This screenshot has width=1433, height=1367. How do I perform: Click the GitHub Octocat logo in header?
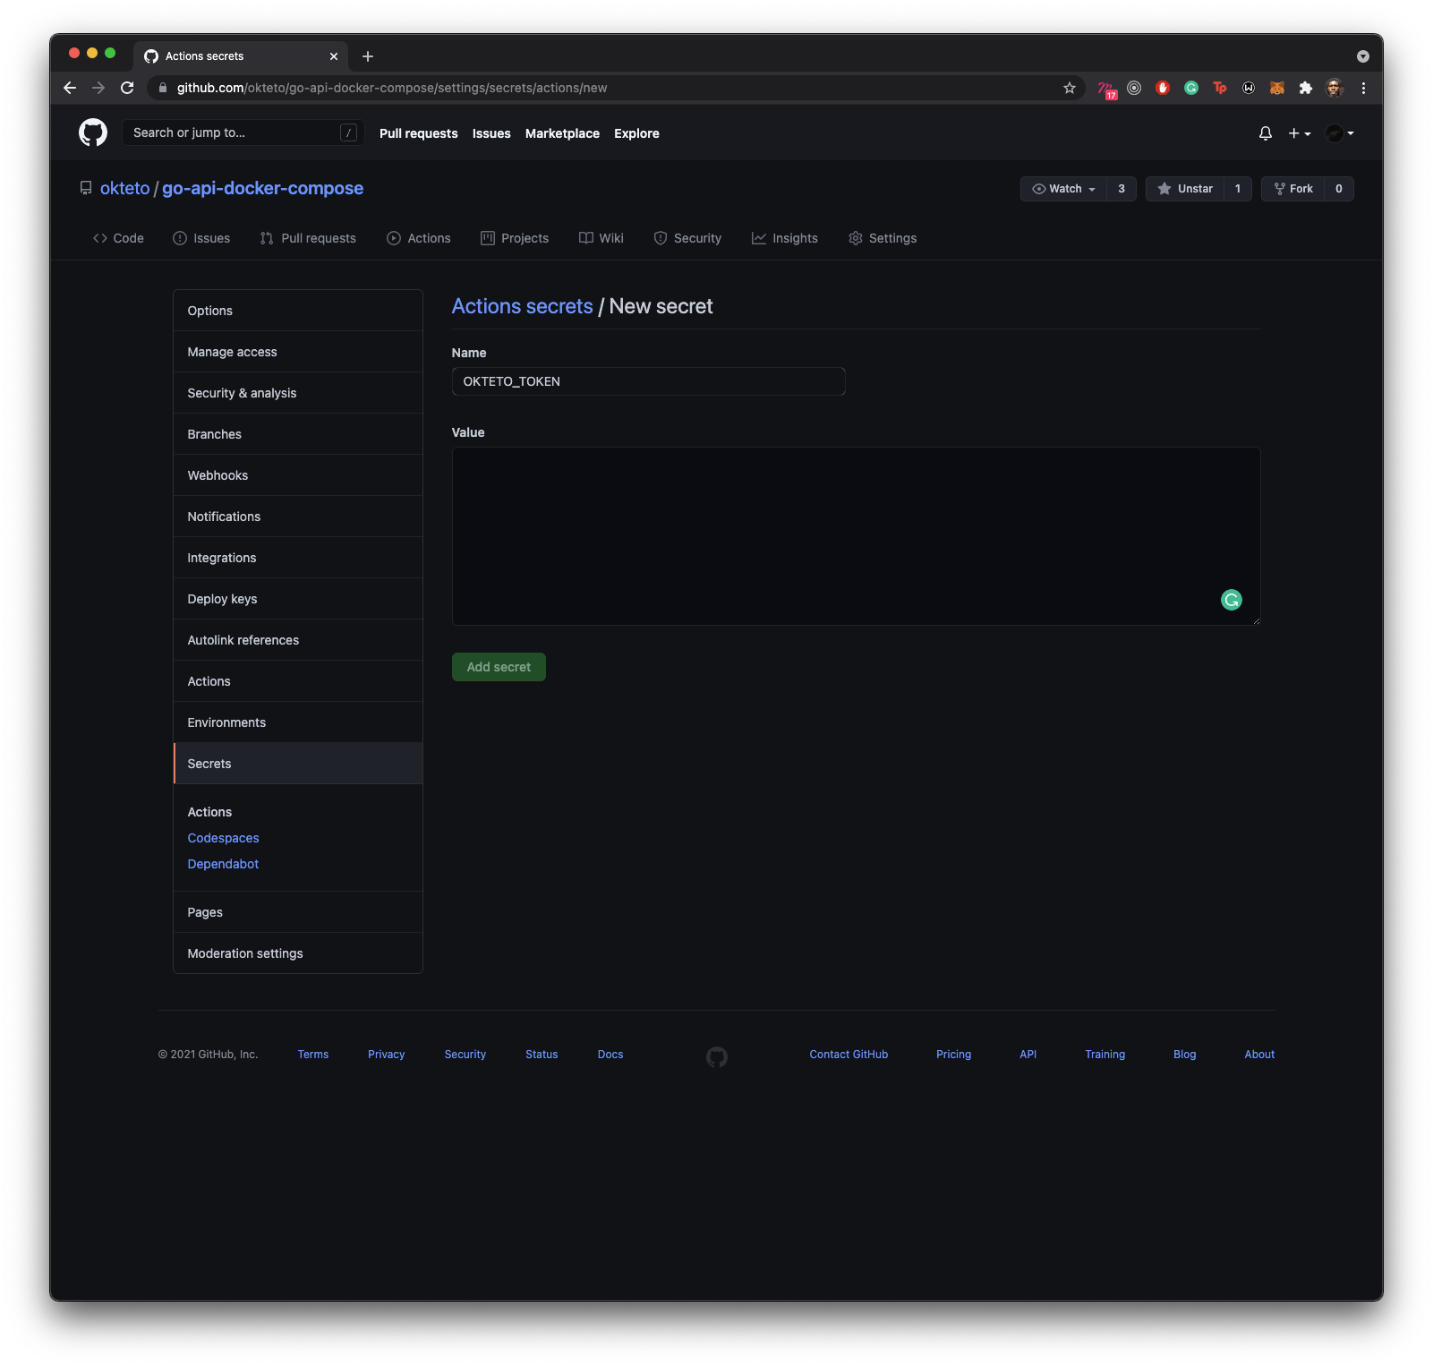[x=93, y=132]
